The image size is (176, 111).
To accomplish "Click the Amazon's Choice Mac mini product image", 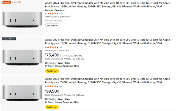I will coord(22,58).
